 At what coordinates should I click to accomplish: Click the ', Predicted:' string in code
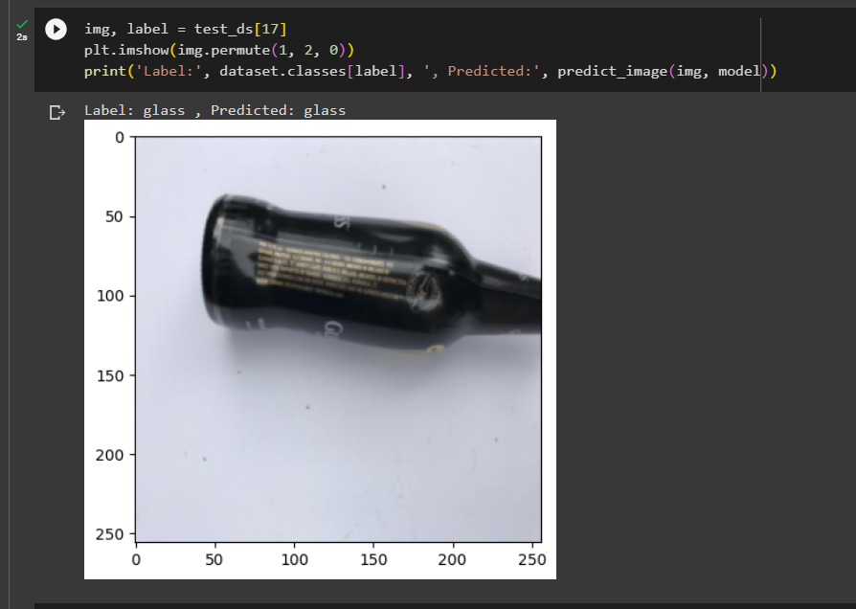pos(482,71)
